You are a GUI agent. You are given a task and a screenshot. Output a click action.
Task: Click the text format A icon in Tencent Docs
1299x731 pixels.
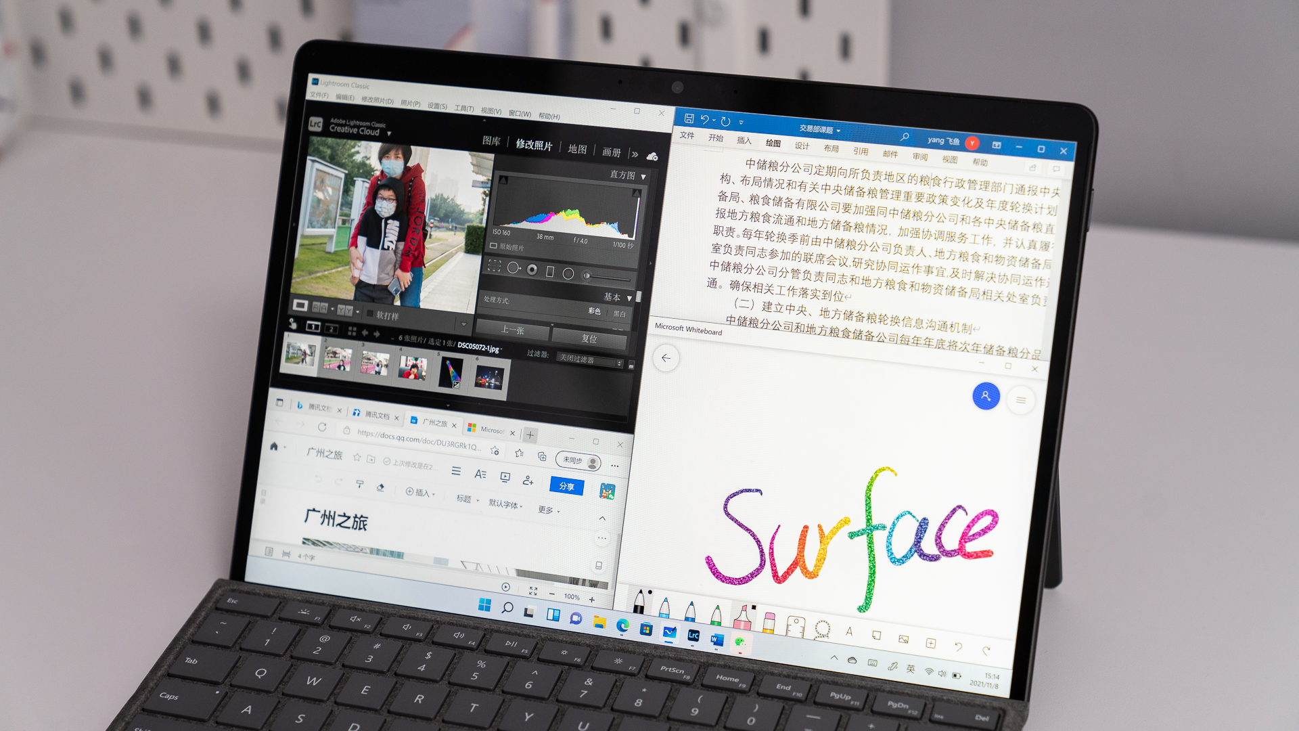point(480,474)
